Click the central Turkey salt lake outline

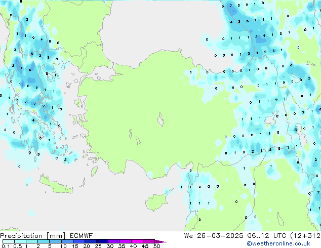[160, 119]
